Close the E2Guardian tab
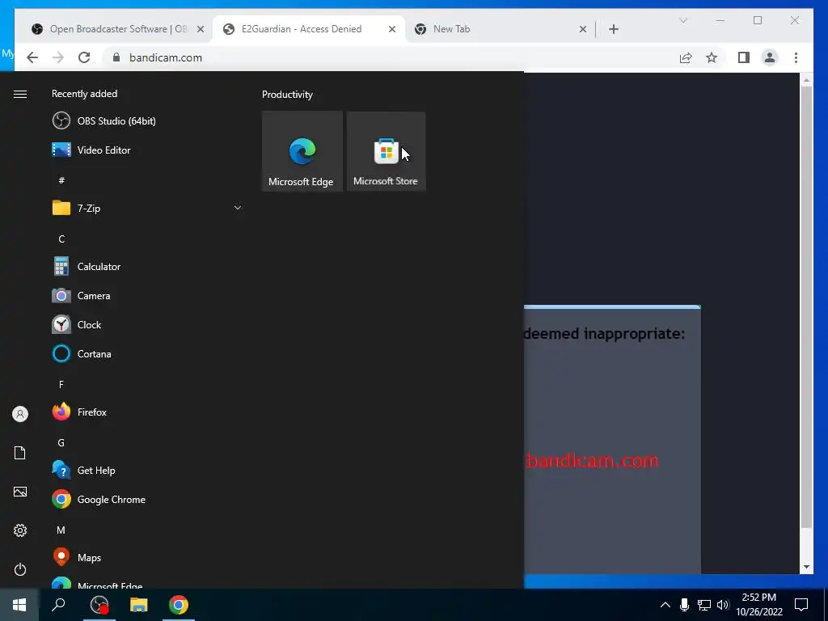828x621 pixels. (x=392, y=29)
